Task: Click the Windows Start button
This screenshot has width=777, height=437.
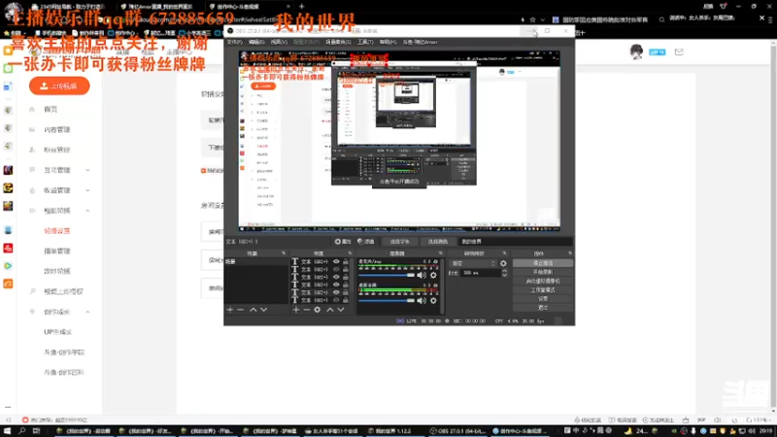Action: click(x=8, y=431)
